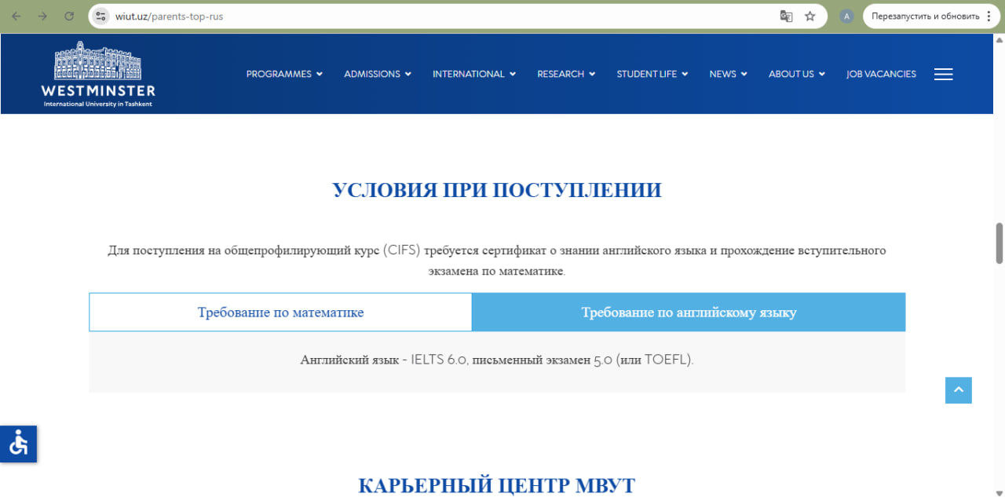Click the accessibility wheelchair icon
Screen dimensions: 1005x497
coord(18,444)
